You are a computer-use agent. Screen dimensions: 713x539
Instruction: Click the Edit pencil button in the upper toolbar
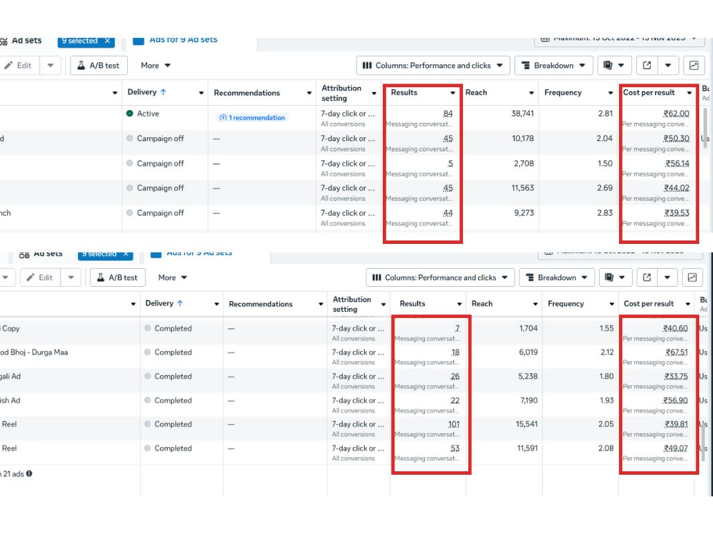pos(19,66)
